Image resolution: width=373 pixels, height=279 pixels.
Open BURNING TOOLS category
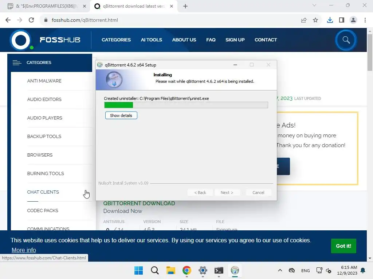click(46, 173)
